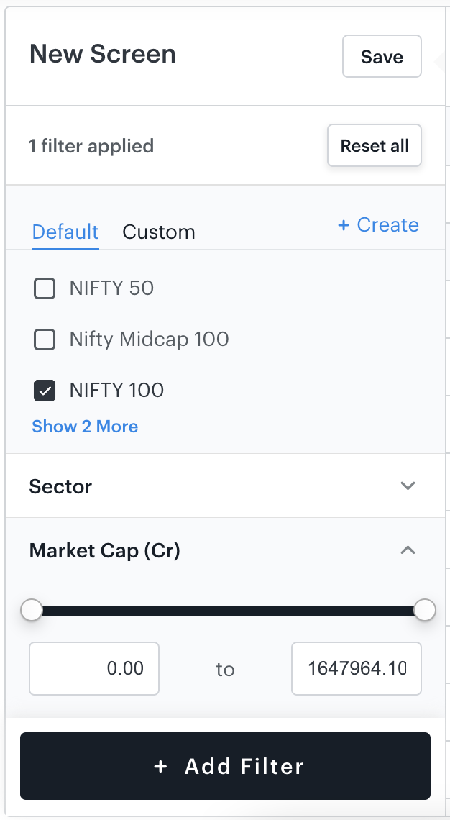Uncheck the NIFTY 100 checkbox
This screenshot has width=450, height=820.
click(x=45, y=391)
